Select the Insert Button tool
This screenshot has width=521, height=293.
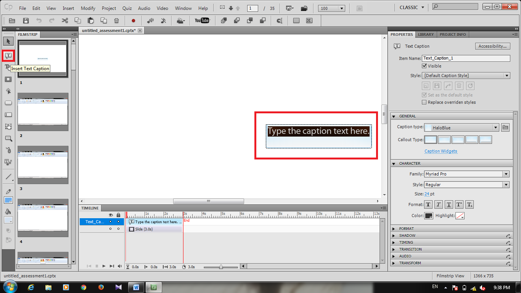[x=8, y=103]
